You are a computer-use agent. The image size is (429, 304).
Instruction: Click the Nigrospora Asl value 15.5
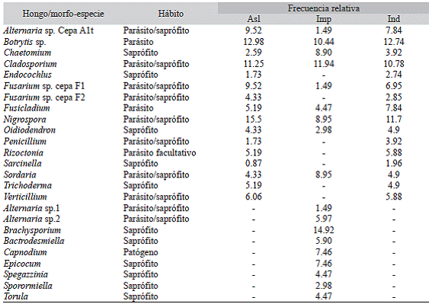[x=253, y=120]
